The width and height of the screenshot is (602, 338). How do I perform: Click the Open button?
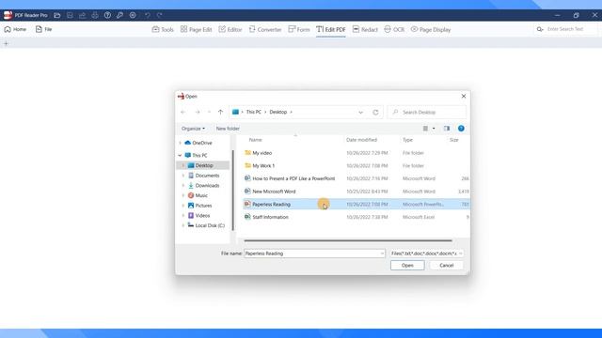[407, 265]
